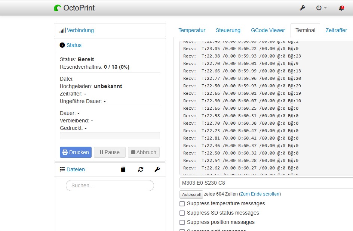Click the file search field
This screenshot has width=353, height=231.
coord(110,185)
